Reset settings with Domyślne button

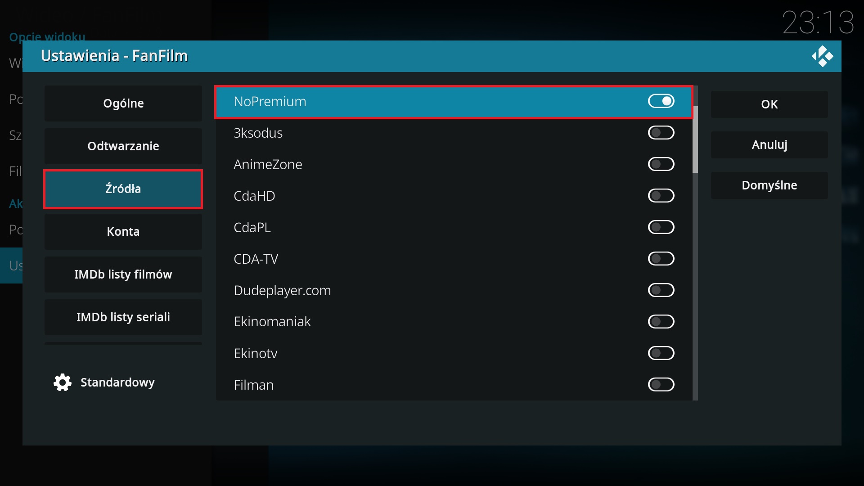pyautogui.click(x=769, y=185)
